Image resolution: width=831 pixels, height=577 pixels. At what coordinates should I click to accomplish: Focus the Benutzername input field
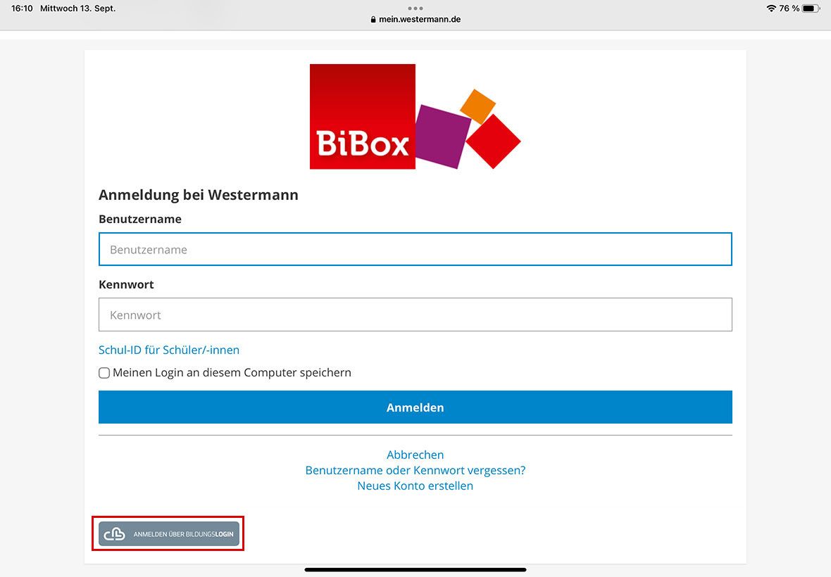point(416,249)
